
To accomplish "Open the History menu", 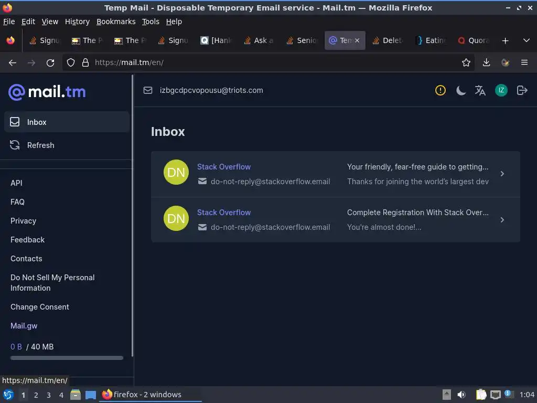I will click(77, 22).
